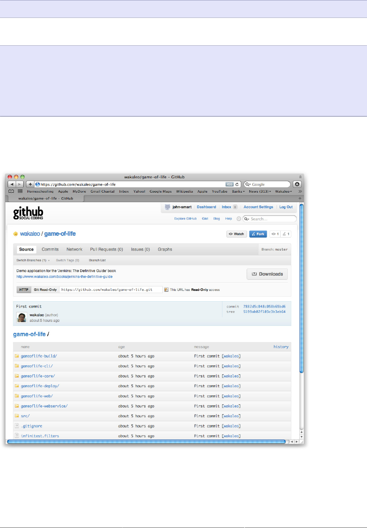The image size is (367, 528).
Task: Click the john-smart avatar icon
Action: click(x=167, y=207)
